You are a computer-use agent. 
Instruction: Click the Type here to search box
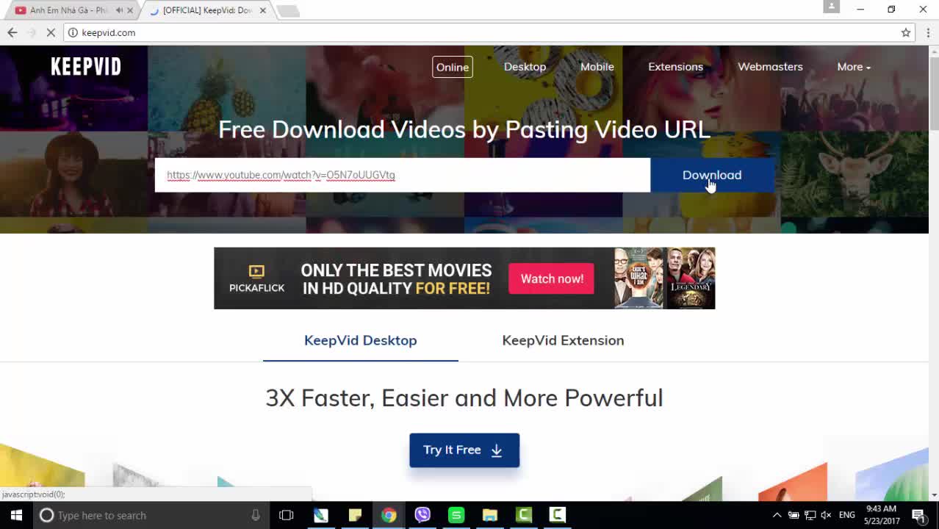pyautogui.click(x=151, y=515)
